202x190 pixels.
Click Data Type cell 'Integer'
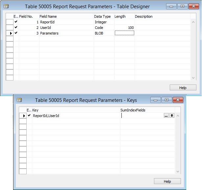(104, 22)
